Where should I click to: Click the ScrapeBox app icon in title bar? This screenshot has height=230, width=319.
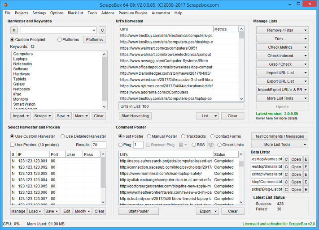6,4
